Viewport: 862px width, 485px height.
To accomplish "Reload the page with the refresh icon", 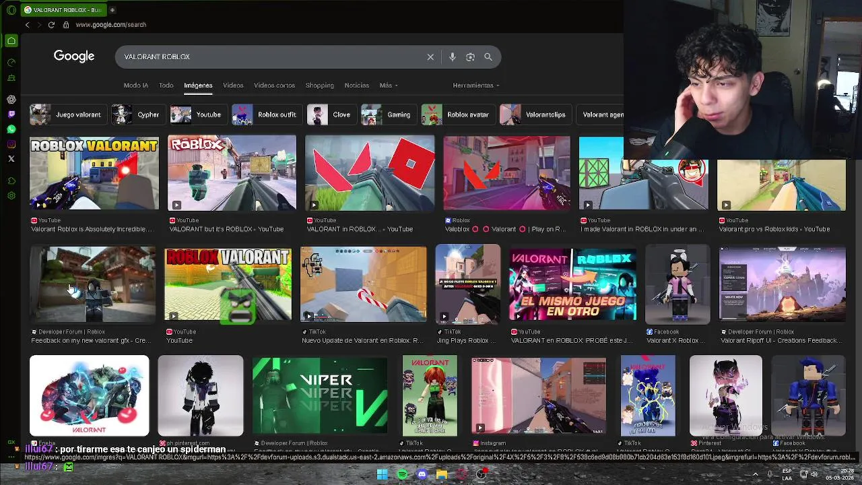I will tap(51, 25).
